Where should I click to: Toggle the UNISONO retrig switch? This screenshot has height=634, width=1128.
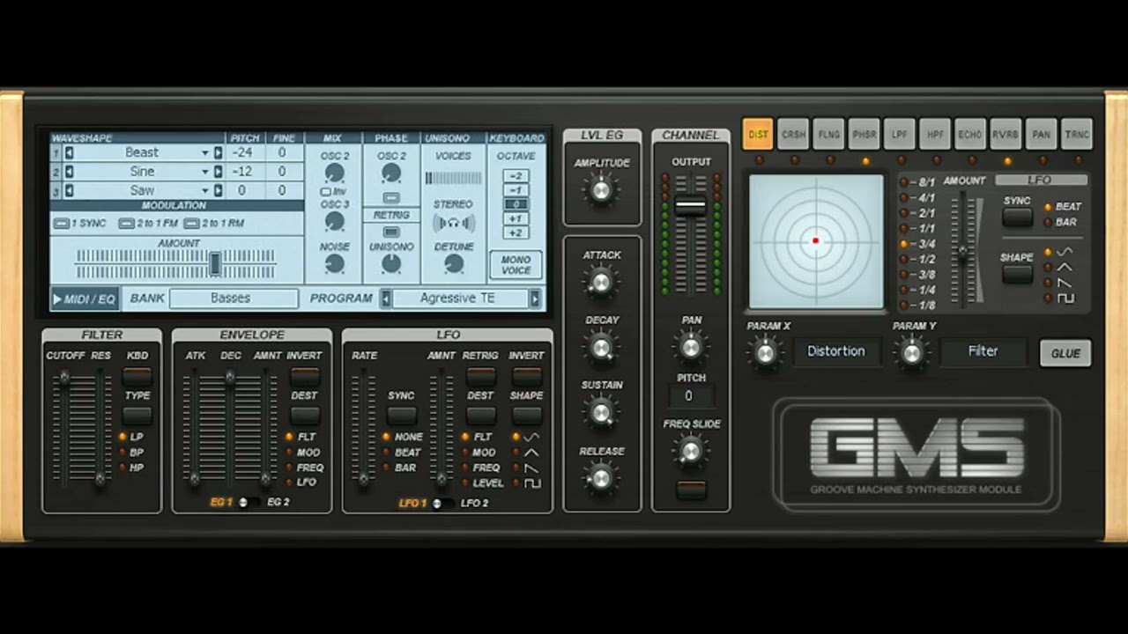coord(391,232)
